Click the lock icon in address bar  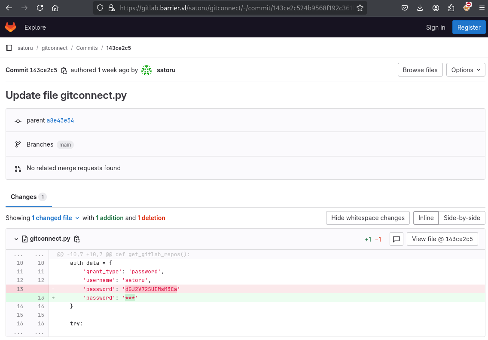(x=111, y=8)
